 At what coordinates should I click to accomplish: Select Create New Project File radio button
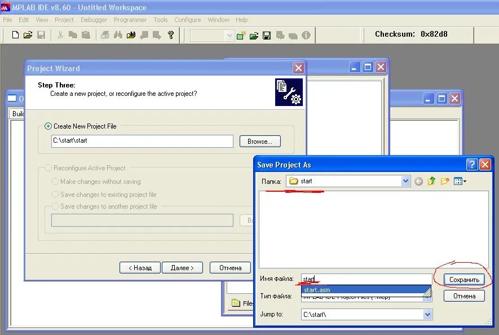(48, 126)
